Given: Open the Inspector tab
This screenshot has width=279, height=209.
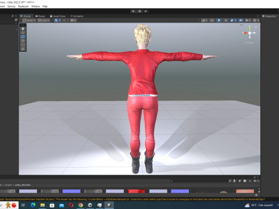Looking at the screenshot, I should (269, 16).
